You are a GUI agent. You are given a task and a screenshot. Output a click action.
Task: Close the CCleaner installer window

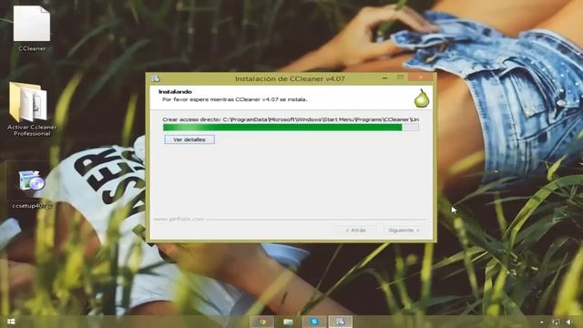tap(421, 77)
